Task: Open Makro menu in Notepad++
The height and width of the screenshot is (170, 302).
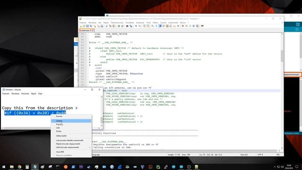Action: click(x=155, y=23)
